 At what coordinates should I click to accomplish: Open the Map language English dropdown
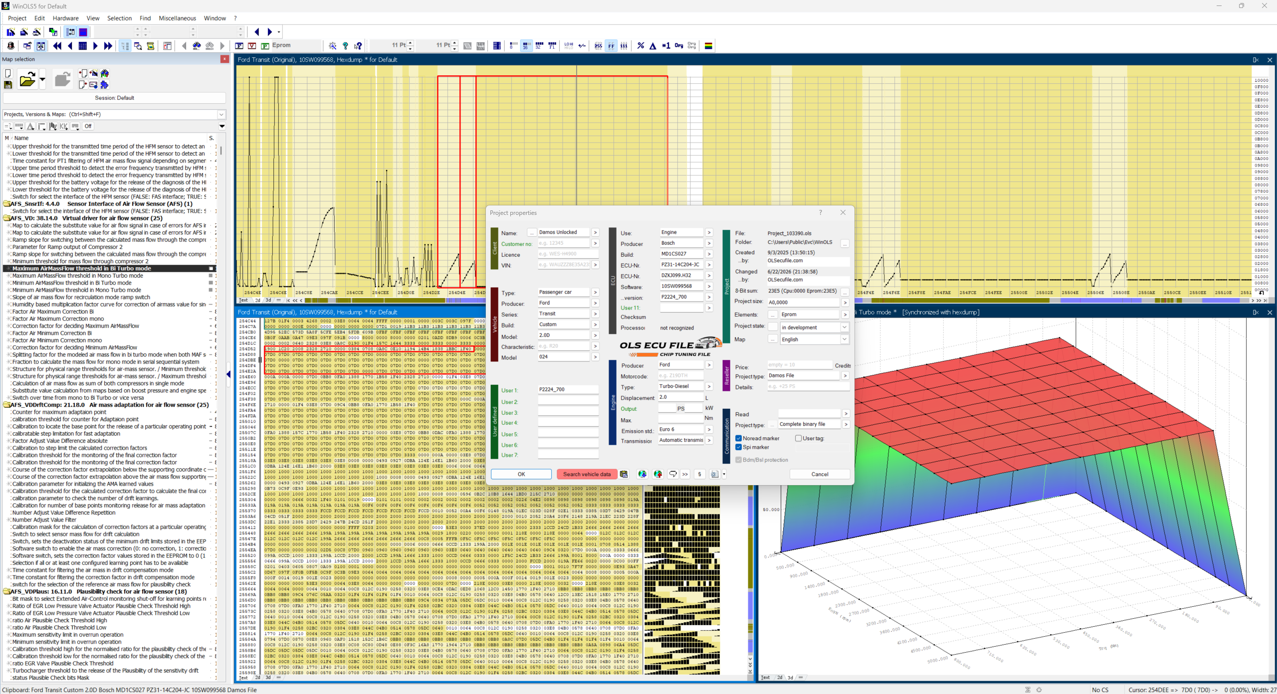point(845,340)
